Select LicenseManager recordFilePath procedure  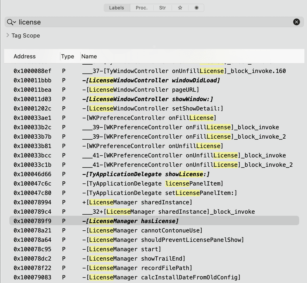click(154, 268)
